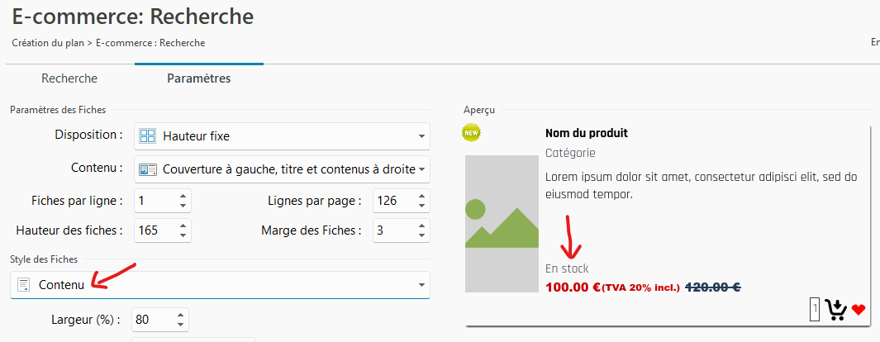The width and height of the screenshot is (880, 342).
Task: Increase the Fiches par ligne value
Action: coord(183,196)
